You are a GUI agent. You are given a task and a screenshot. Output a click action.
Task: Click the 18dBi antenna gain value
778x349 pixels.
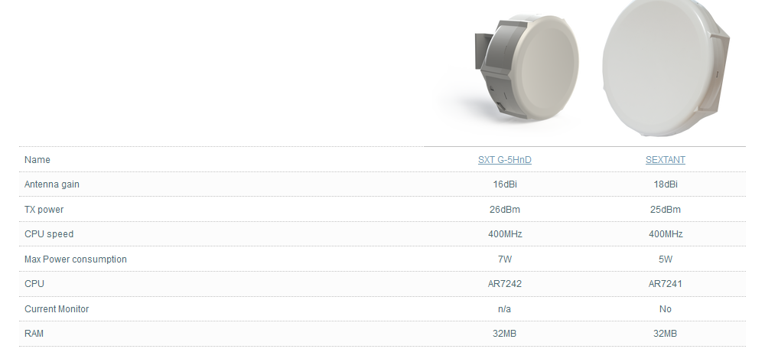(x=665, y=184)
